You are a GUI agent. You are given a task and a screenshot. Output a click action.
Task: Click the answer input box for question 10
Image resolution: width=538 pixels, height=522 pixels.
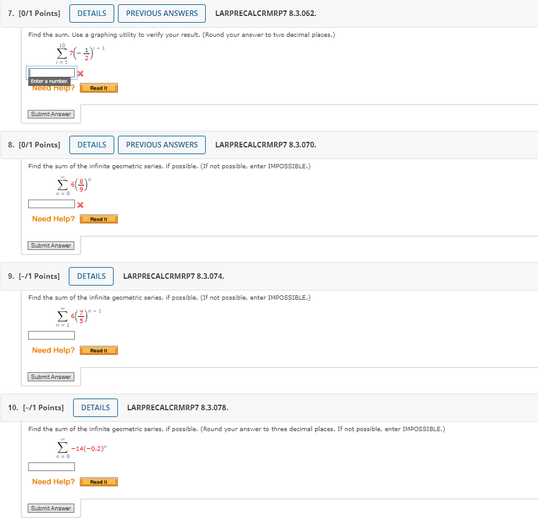click(51, 466)
